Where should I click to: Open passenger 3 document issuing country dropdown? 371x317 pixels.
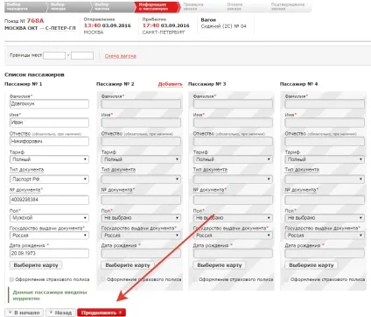[233, 236]
